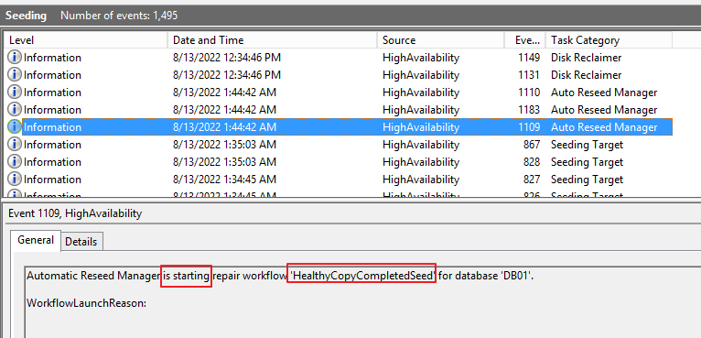Click information icon of event 828 row
701x338 pixels.
tap(15, 162)
